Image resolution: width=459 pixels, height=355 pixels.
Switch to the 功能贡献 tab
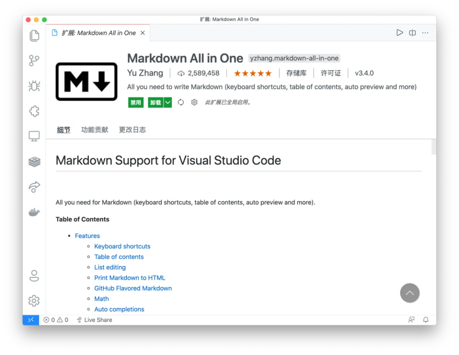tap(94, 130)
